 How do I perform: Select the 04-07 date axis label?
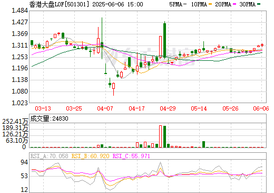[x=105, y=108]
